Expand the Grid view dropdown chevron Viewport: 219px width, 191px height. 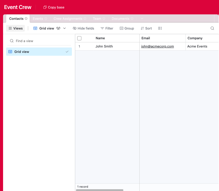pos(64,28)
